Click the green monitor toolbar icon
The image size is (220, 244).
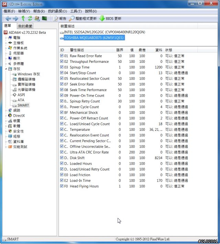pos(44,18)
